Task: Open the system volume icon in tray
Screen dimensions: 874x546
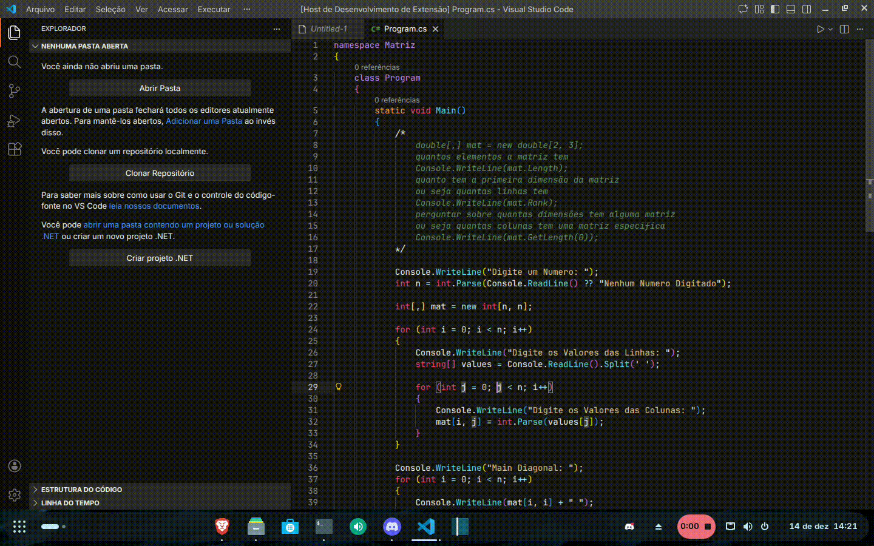Action: (748, 527)
